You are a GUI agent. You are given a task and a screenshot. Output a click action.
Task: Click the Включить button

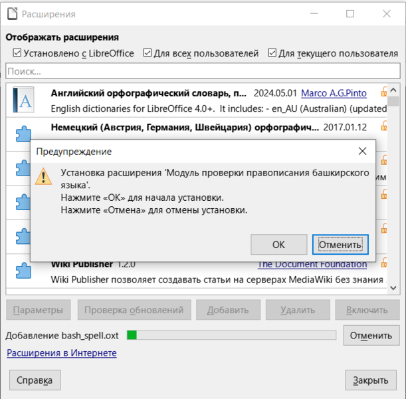[x=367, y=310]
